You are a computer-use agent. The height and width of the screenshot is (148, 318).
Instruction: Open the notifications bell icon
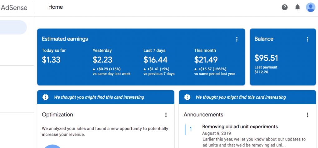(x=297, y=7)
